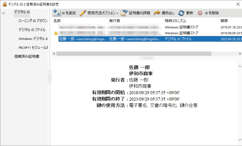Click the 書き出し label
Screen dimensions: 242x146
[x=168, y=13]
